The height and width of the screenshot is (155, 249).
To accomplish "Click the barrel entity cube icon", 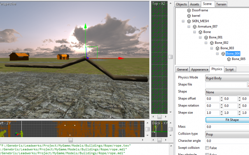I will click(189, 15).
